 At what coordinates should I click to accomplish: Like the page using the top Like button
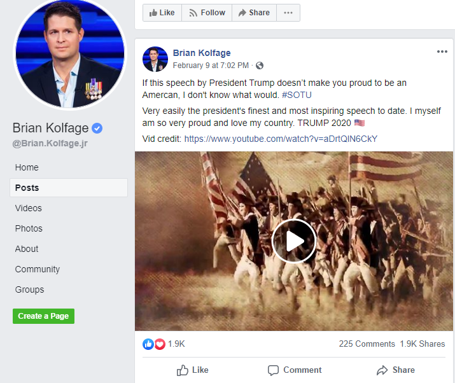tap(162, 13)
